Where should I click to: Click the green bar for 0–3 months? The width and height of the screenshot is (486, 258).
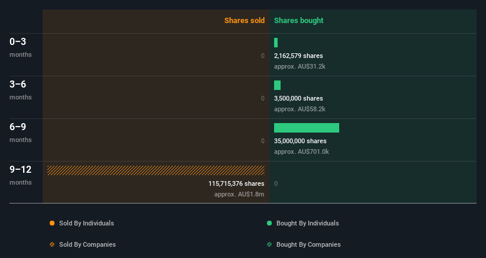276,43
